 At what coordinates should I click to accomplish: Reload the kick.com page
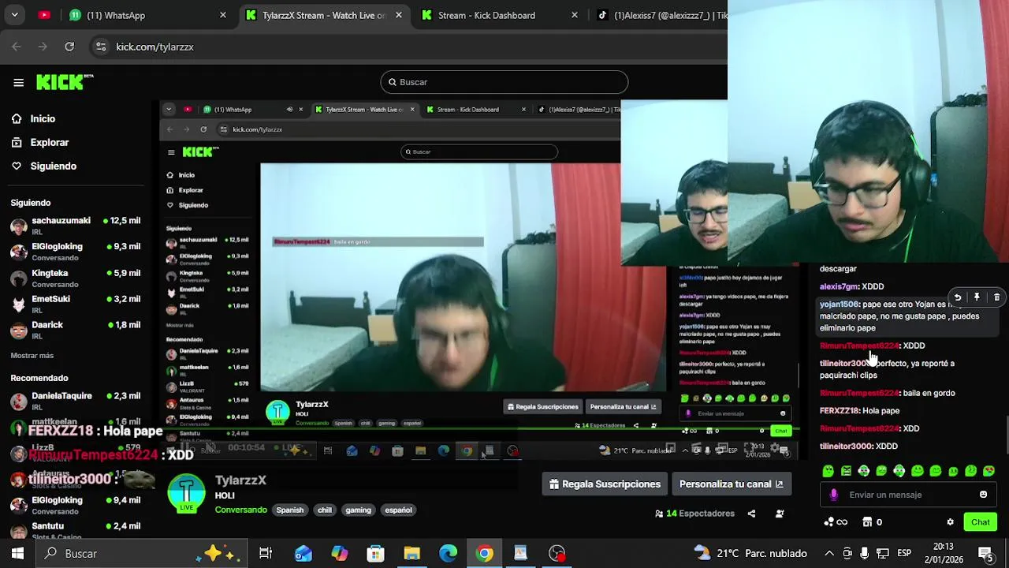point(69,47)
